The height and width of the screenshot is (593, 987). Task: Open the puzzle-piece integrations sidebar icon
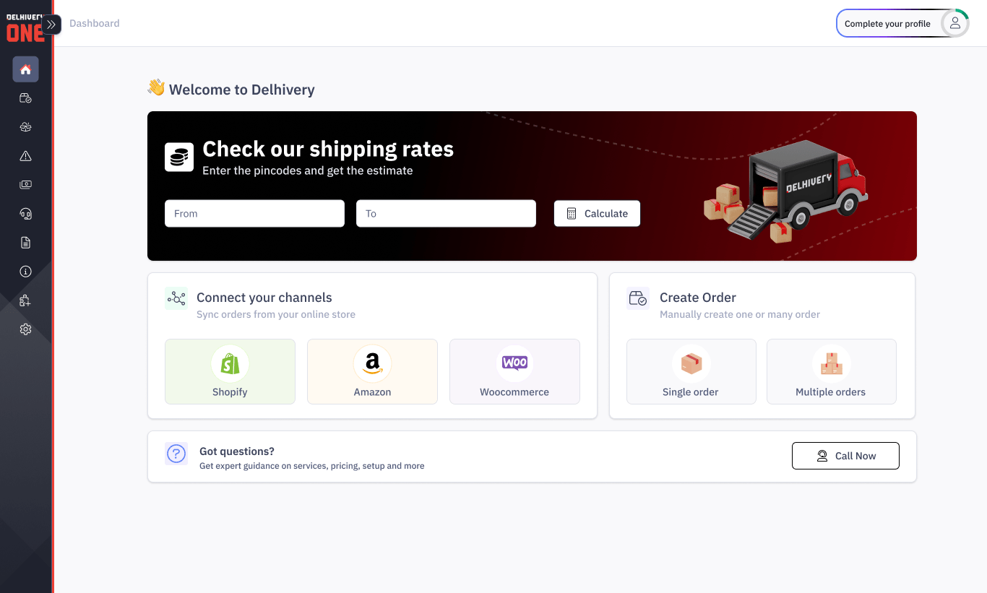[x=25, y=300]
